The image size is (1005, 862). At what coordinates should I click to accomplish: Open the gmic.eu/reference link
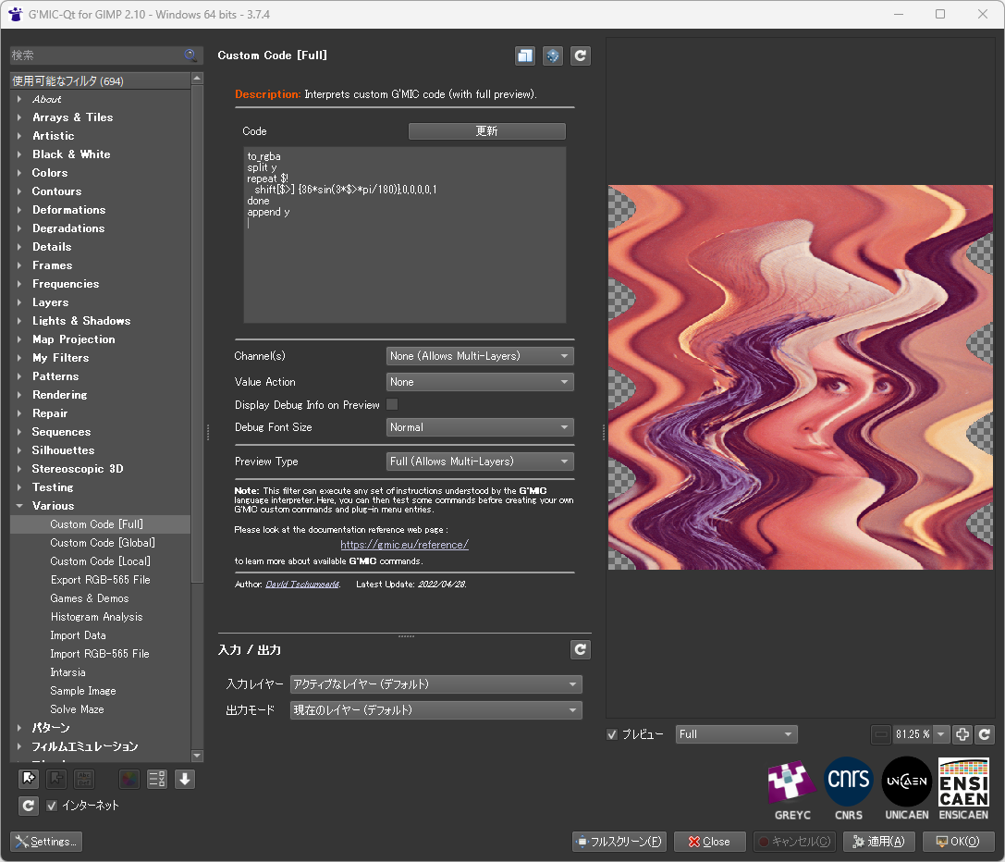coord(404,545)
